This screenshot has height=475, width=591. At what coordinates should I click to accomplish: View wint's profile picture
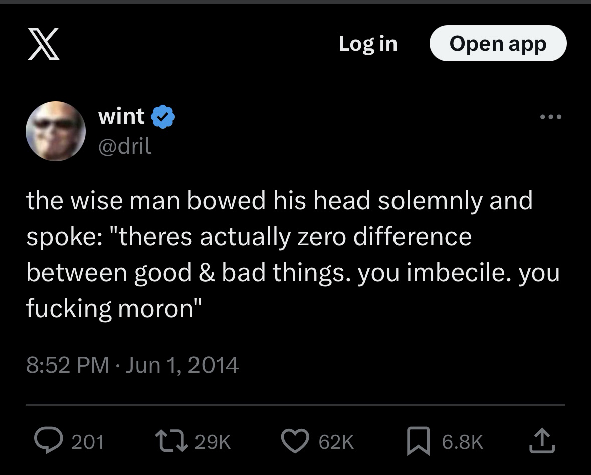[x=55, y=131]
